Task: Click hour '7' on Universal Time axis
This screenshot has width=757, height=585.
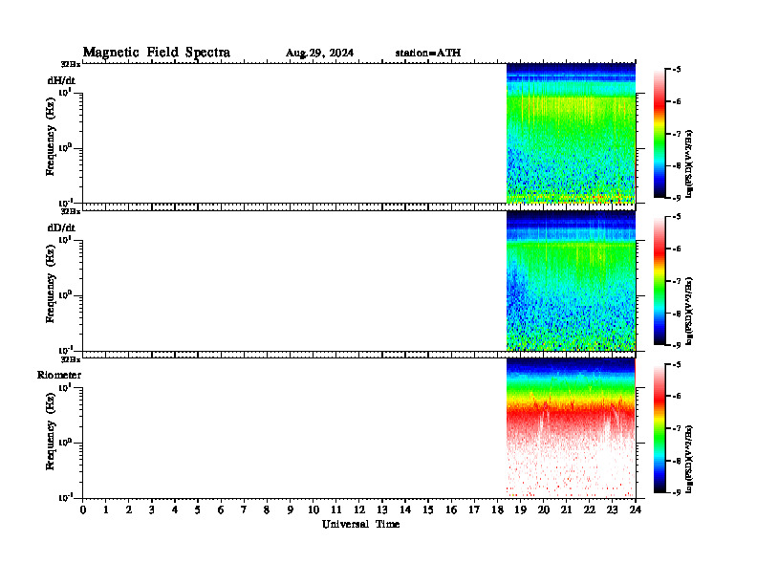Action: (x=245, y=510)
